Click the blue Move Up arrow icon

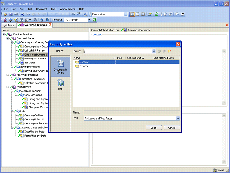pyautogui.click(x=42, y=20)
